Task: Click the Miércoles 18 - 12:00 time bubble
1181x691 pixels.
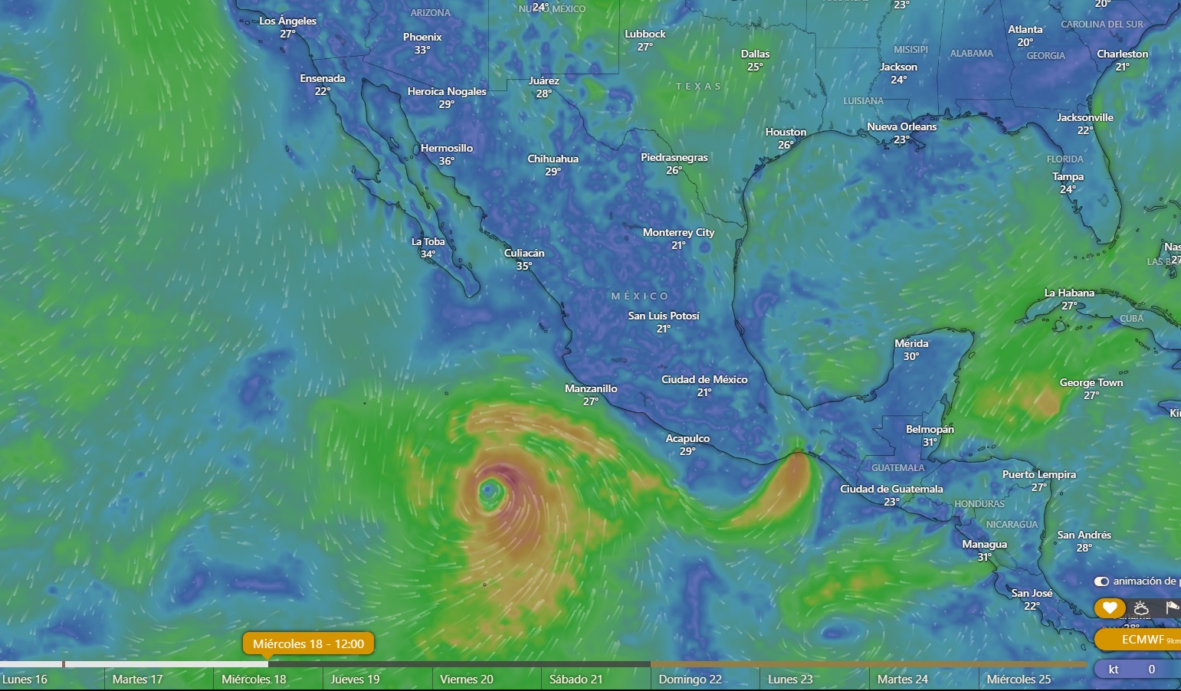Action: click(308, 644)
